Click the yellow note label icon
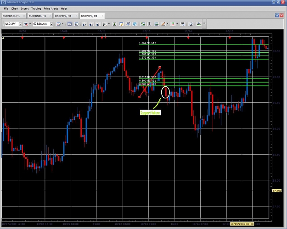 point(121,24)
